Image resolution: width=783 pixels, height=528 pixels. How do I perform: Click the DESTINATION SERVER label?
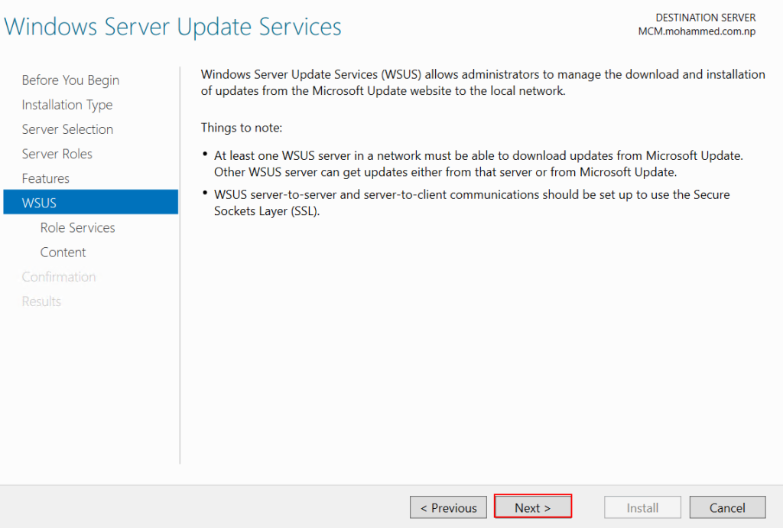pyautogui.click(x=705, y=18)
